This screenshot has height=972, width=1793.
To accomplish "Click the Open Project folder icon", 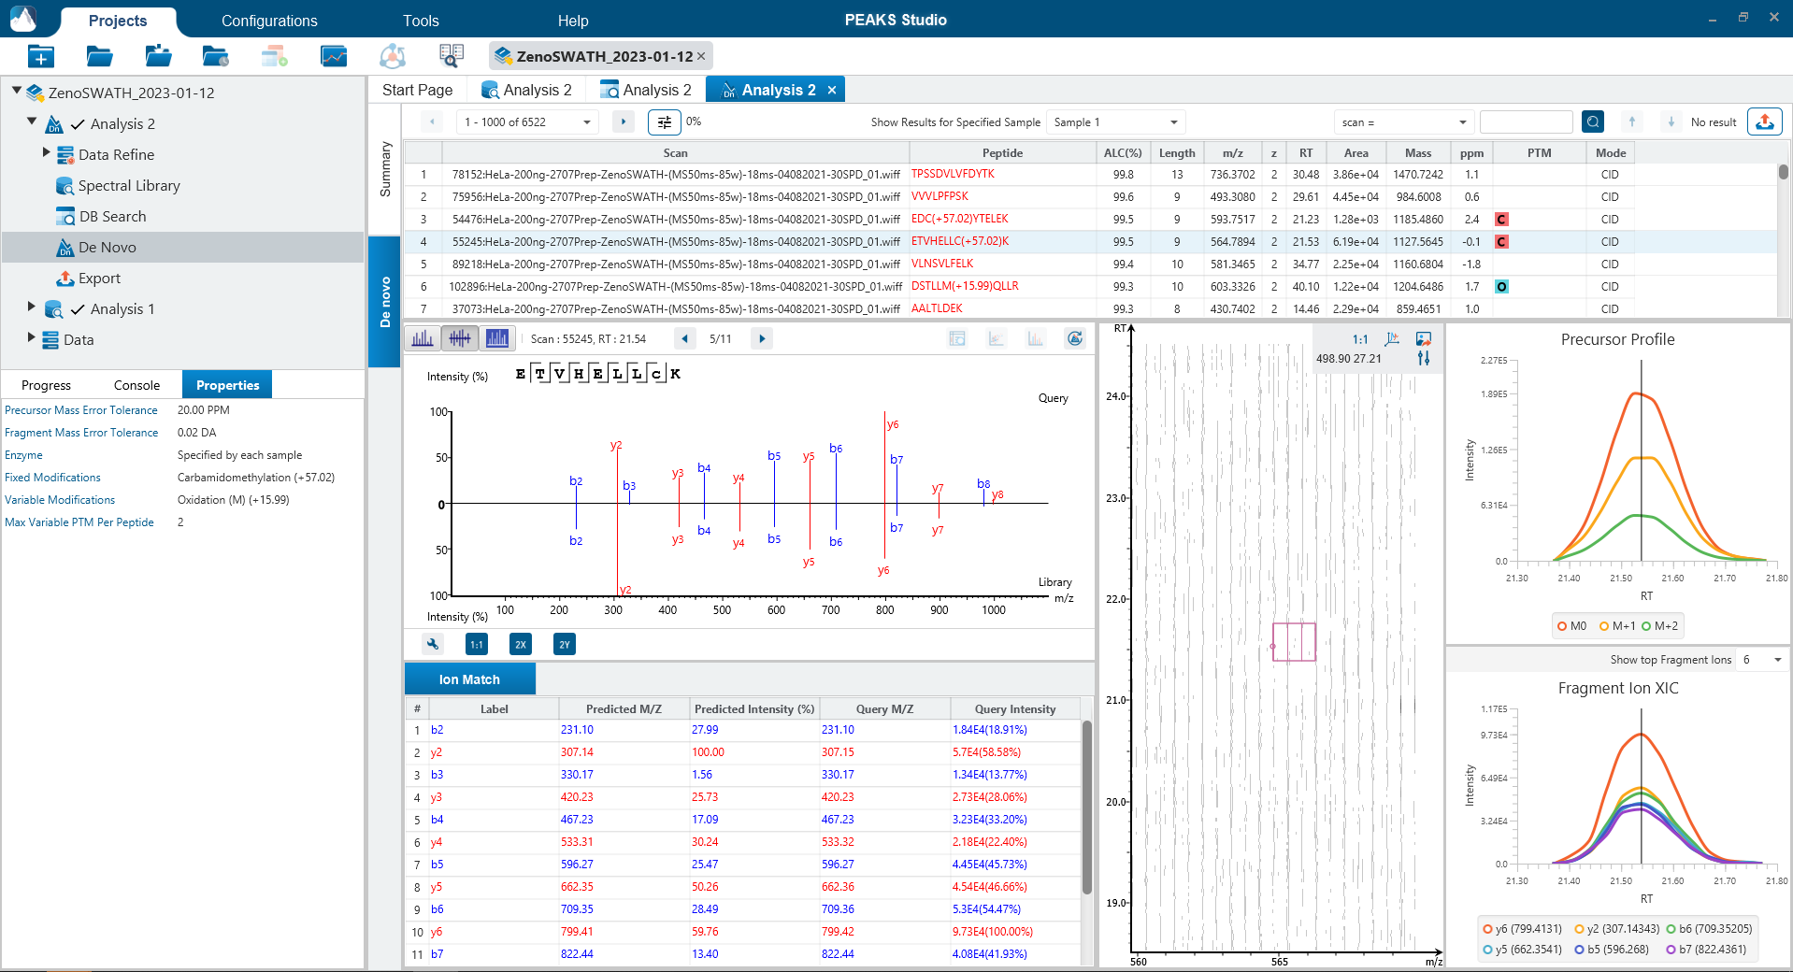I will pyautogui.click(x=99, y=56).
